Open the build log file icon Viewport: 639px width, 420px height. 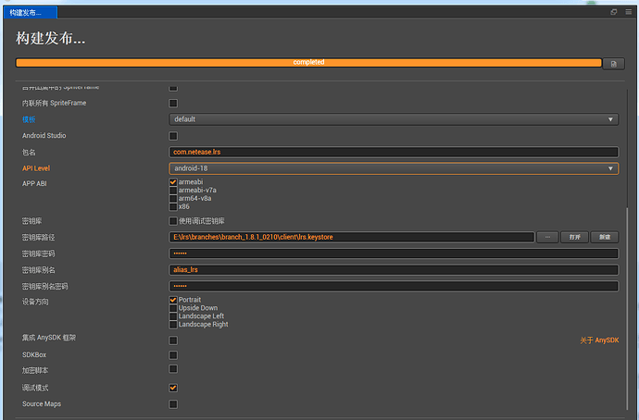(613, 64)
